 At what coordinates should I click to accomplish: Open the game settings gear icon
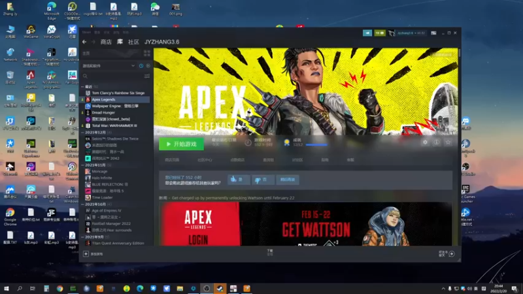click(426, 142)
